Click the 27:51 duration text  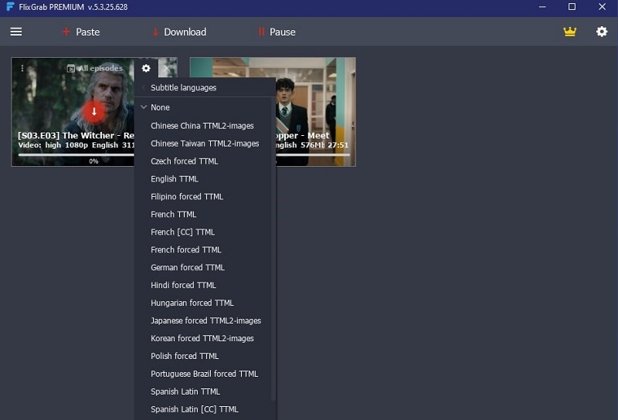pyautogui.click(x=338, y=145)
